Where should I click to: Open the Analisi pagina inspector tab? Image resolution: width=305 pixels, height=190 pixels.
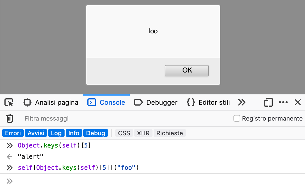coord(51,102)
